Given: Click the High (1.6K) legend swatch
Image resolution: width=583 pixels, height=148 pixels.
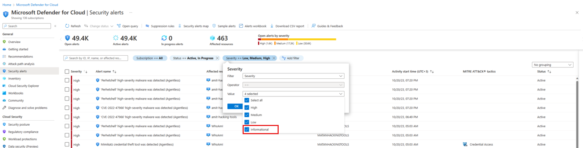Looking at the screenshot, I should point(259,43).
